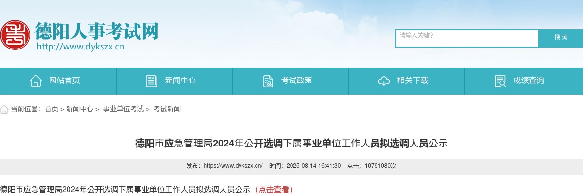
Task: Click the small house icon before 当前位置
Action: click(x=4, y=109)
